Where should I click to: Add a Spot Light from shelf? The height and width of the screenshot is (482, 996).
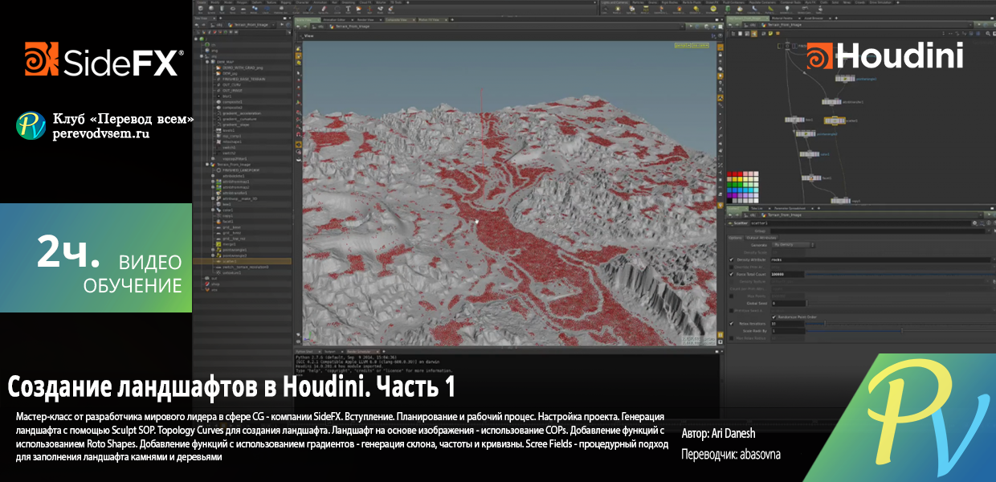click(x=631, y=10)
